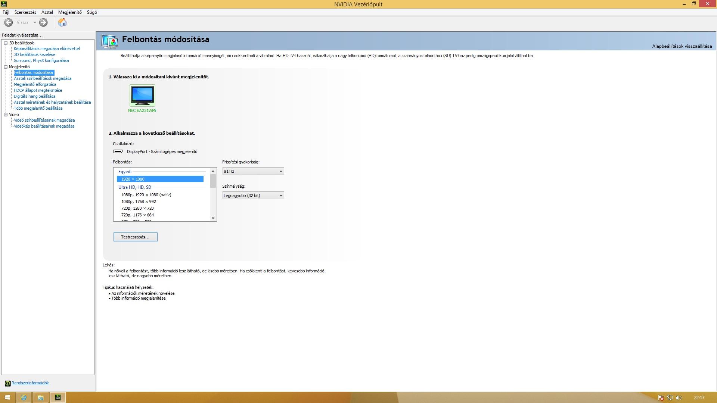Image resolution: width=717 pixels, height=403 pixels.
Task: Open the Frissítési gyakoriság 81 Hz dropdown
Action: [253, 171]
